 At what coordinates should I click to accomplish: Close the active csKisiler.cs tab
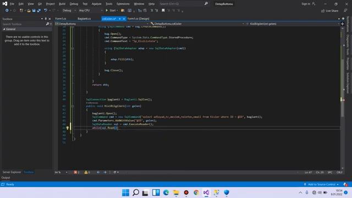(x=124, y=19)
